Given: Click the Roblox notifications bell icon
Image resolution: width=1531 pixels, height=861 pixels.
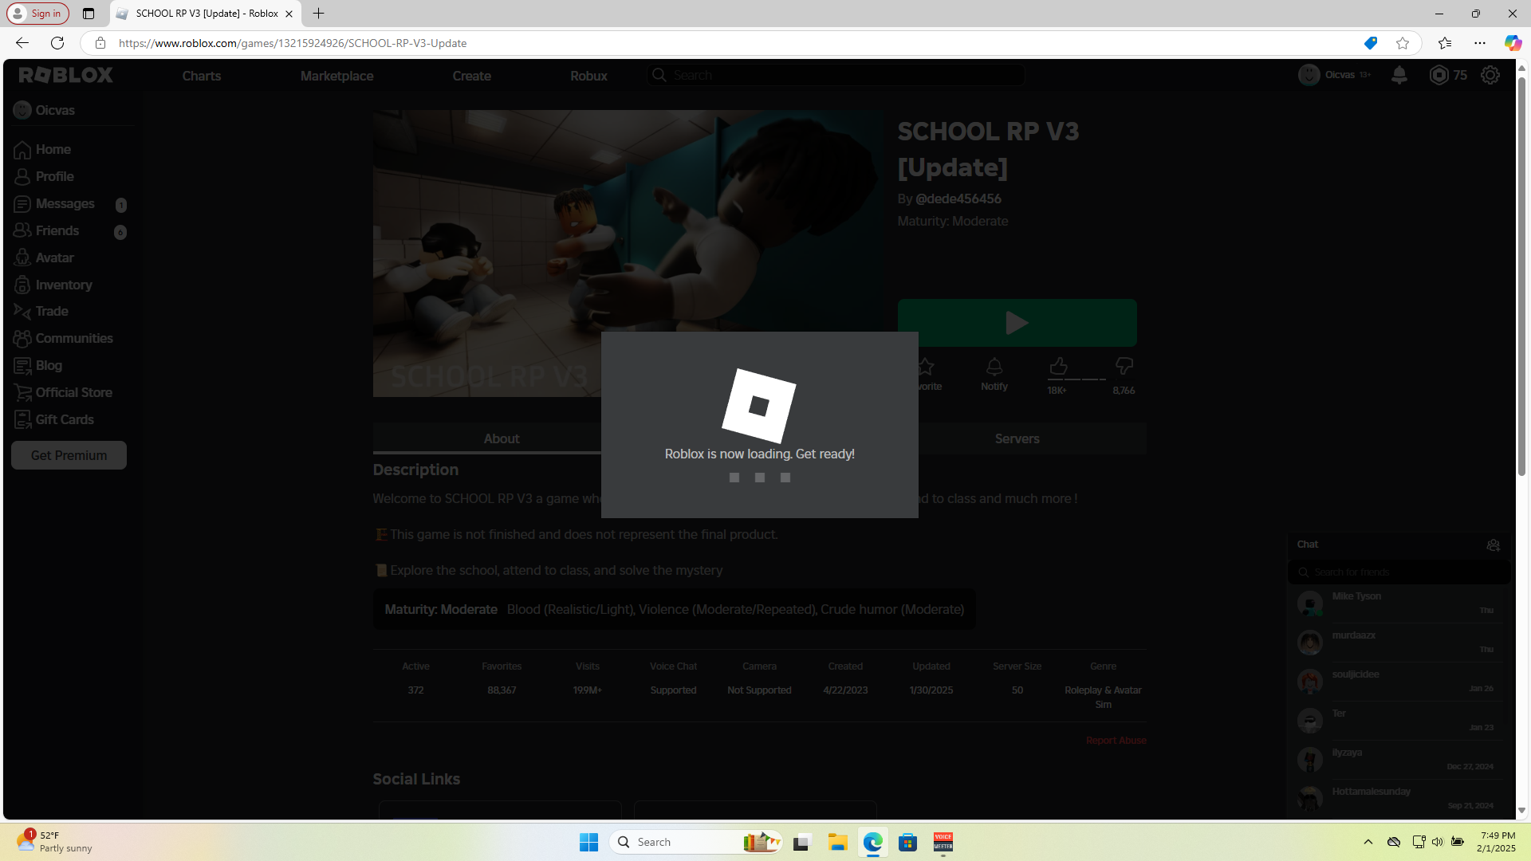Looking at the screenshot, I should tap(1399, 75).
